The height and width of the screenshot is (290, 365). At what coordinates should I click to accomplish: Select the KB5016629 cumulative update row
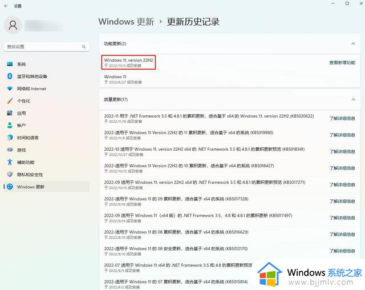coord(230,234)
